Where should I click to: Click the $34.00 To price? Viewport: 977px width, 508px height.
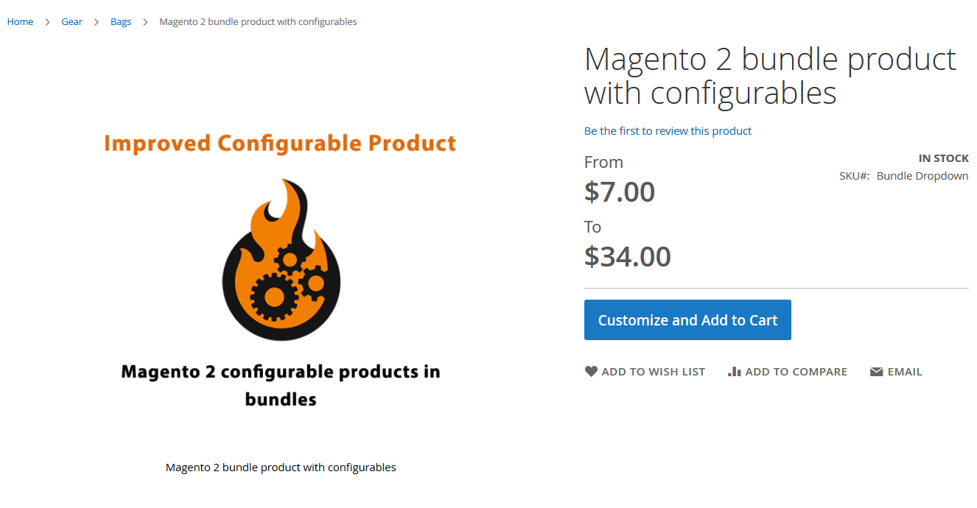tap(628, 257)
